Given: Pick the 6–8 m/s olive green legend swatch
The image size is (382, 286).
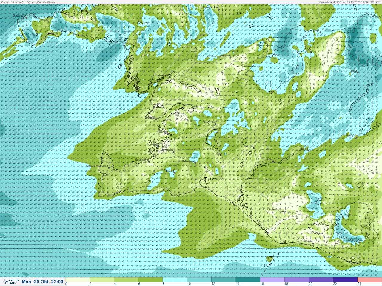Looking at the screenshot, I should coord(151,280).
